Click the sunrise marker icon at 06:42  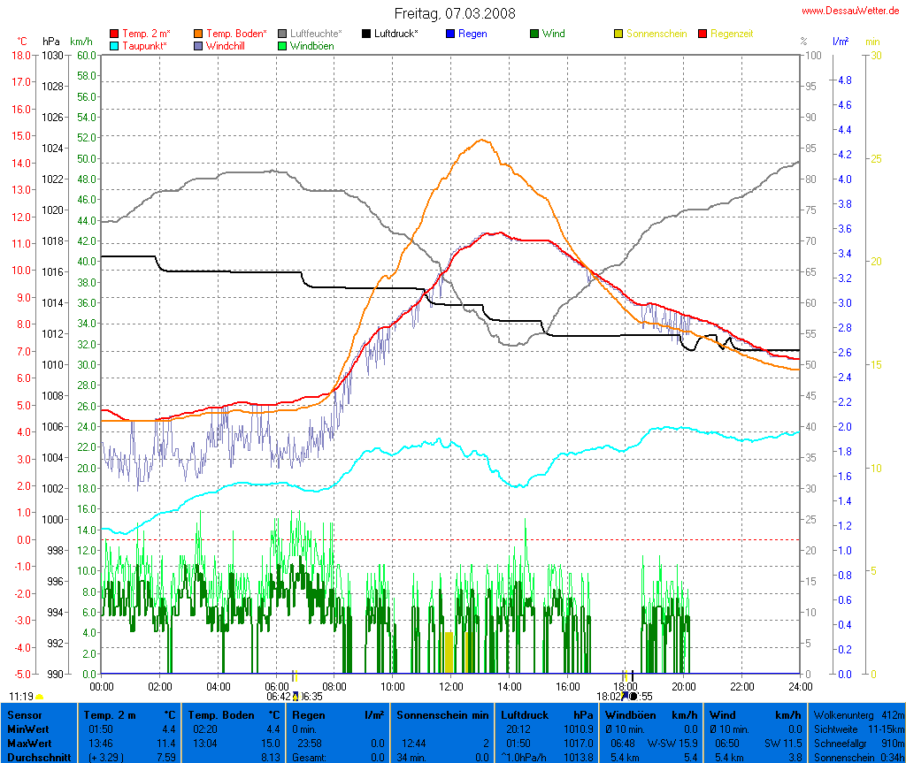point(296,696)
